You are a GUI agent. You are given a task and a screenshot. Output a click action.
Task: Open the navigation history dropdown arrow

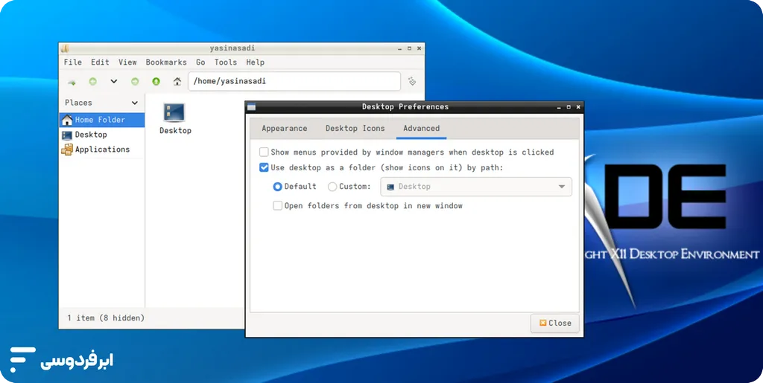(114, 82)
